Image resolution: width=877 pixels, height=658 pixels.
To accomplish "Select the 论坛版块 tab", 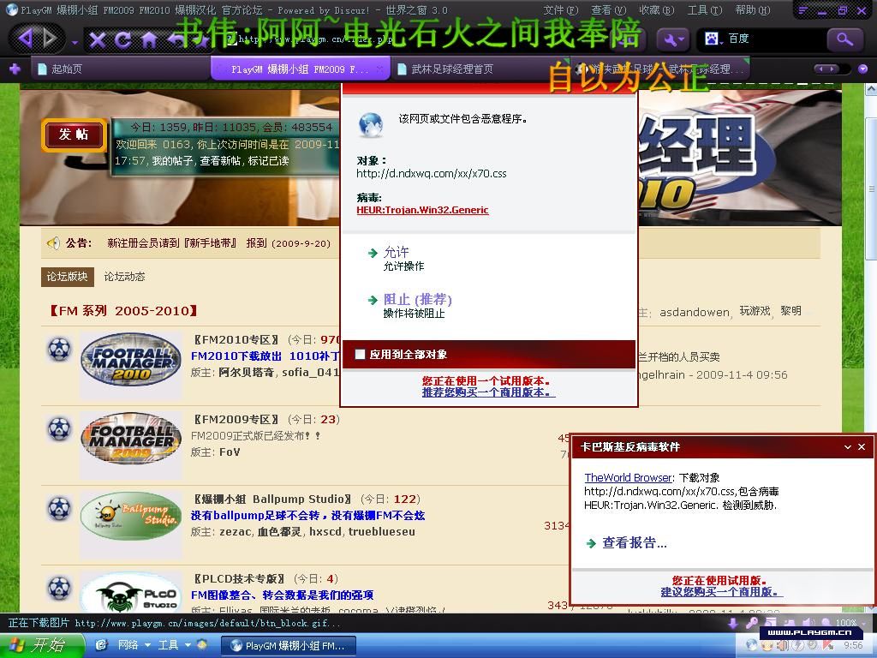I will point(67,277).
